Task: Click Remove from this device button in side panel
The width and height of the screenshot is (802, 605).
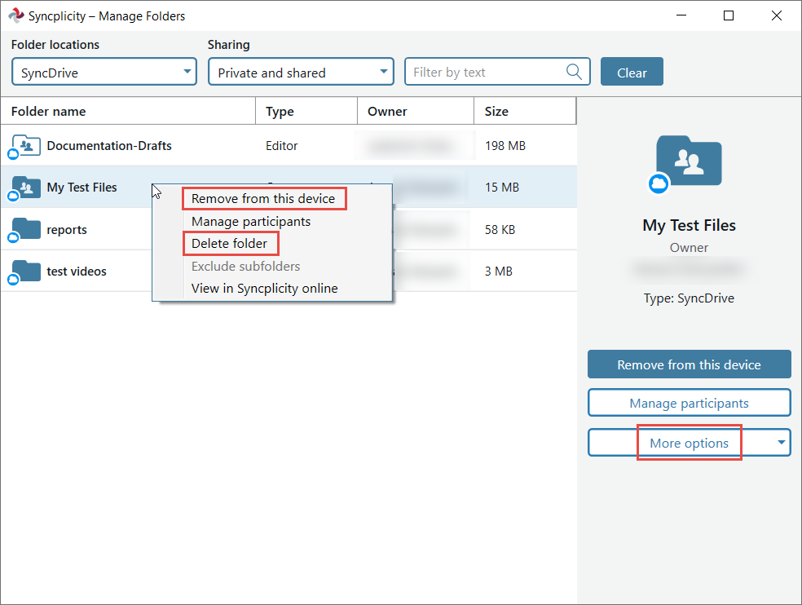Action: coord(689,364)
